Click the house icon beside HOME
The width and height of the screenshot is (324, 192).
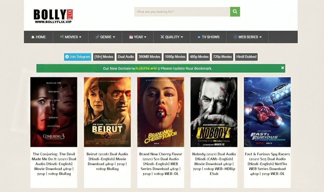point(33,37)
